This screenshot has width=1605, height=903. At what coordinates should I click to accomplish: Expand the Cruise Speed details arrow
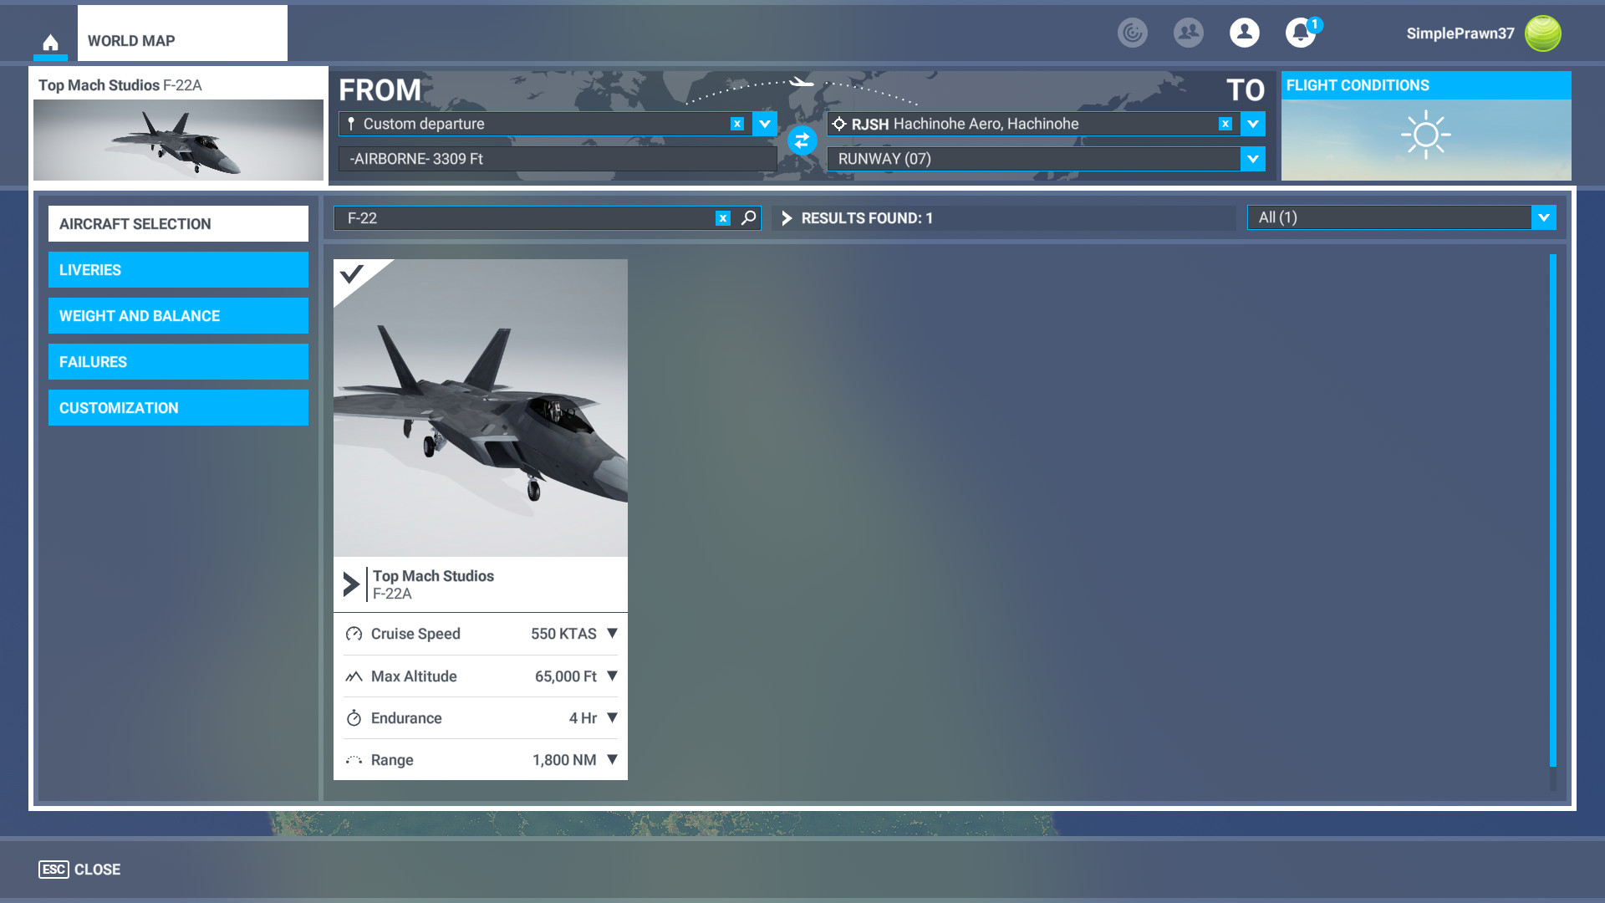612,634
